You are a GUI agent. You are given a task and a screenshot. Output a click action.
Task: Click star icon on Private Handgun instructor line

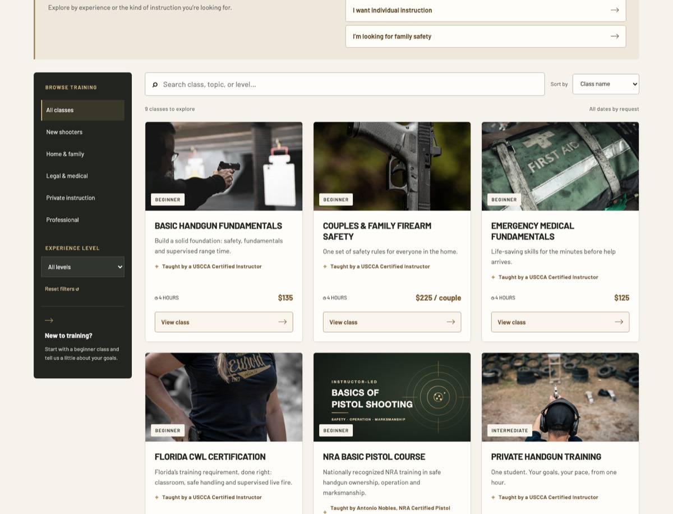pyautogui.click(x=494, y=497)
